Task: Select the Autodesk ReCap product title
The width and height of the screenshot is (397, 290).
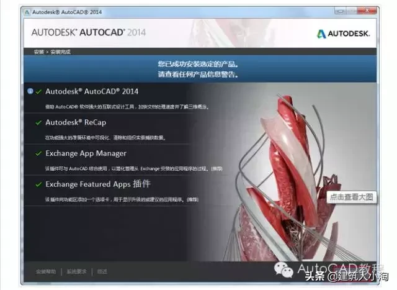Action: [76, 122]
